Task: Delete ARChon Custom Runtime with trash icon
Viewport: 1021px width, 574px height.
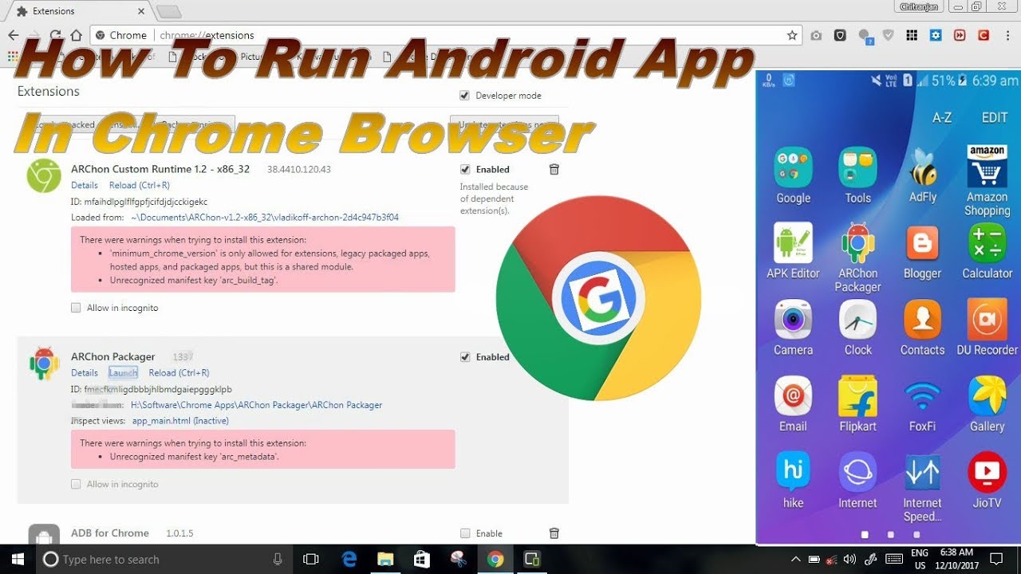Action: 554,169
